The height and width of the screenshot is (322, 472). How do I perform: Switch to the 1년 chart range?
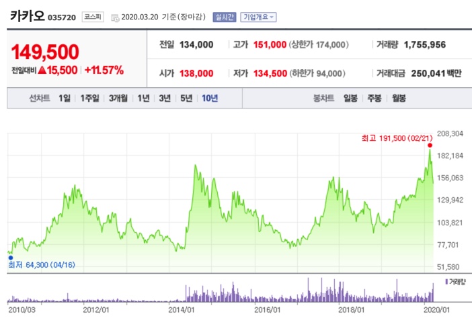[143, 98]
